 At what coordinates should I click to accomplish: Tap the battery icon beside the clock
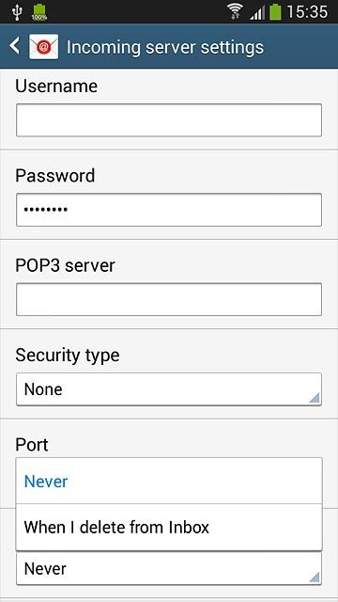(x=275, y=12)
